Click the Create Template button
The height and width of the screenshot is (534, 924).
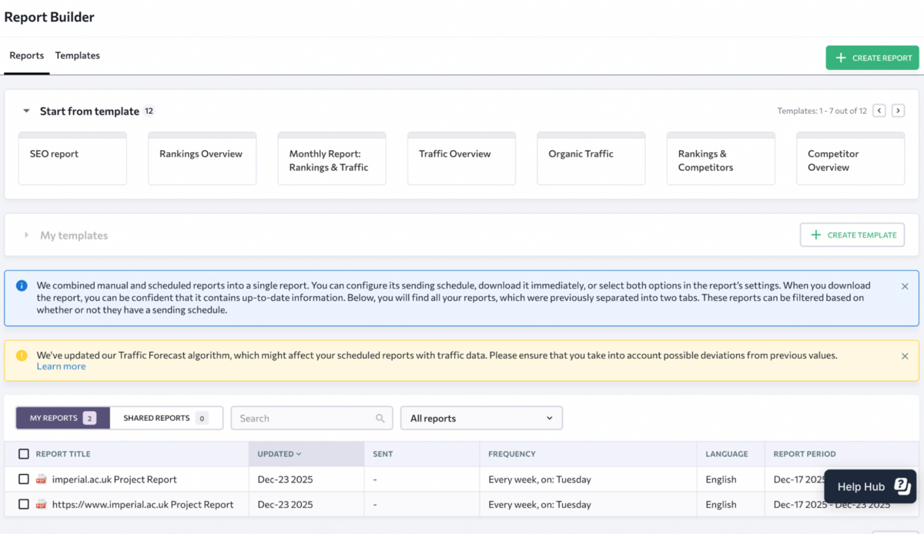tap(852, 235)
